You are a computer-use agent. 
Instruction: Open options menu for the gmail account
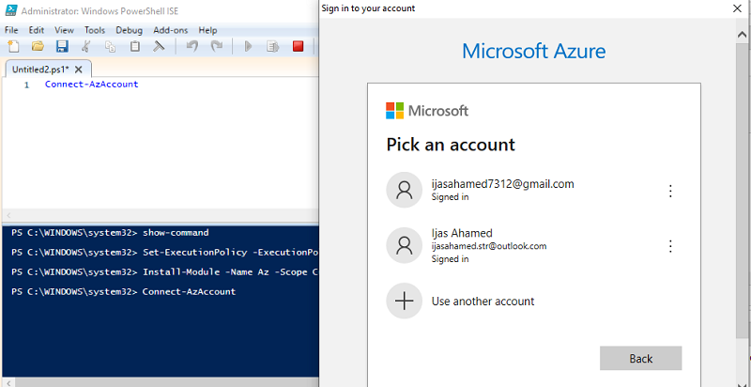coord(670,191)
